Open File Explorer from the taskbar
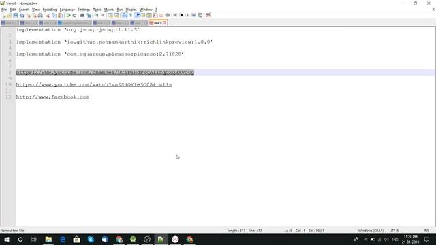This screenshot has height=245, width=436. pos(48,239)
